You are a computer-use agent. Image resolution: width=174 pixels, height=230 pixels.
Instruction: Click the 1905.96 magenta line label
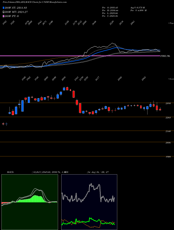point(165,56)
